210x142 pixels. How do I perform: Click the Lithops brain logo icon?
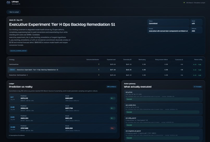tap(8, 3)
